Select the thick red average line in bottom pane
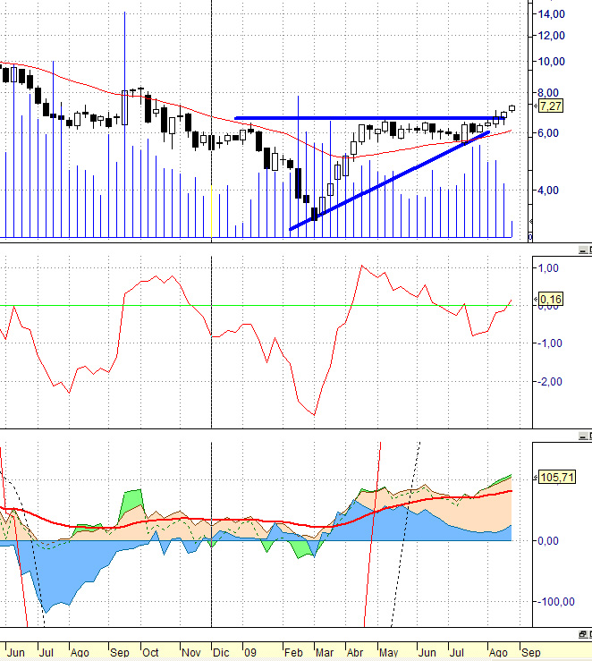The width and height of the screenshot is (592, 661). click(256, 521)
